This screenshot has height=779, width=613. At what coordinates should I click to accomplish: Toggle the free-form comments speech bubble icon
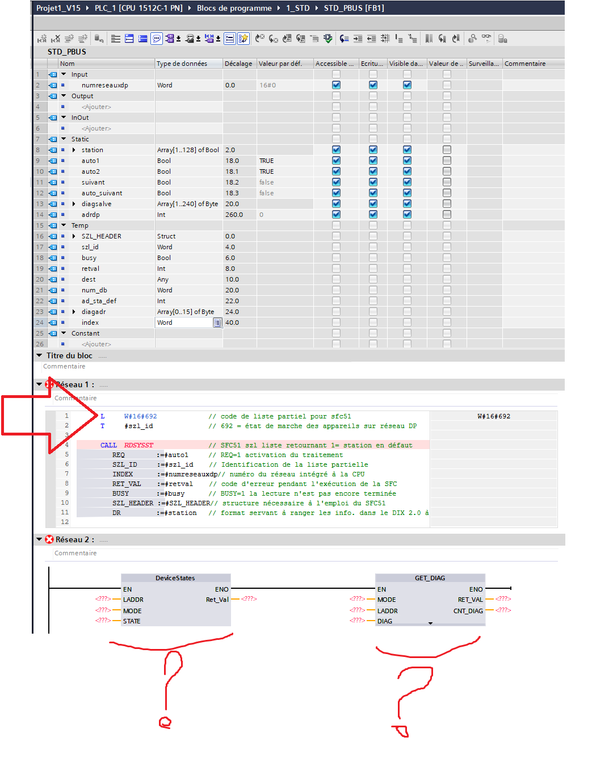[x=156, y=39]
